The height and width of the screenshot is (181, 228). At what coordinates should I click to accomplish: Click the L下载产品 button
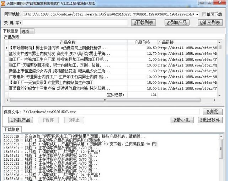pos(21,120)
